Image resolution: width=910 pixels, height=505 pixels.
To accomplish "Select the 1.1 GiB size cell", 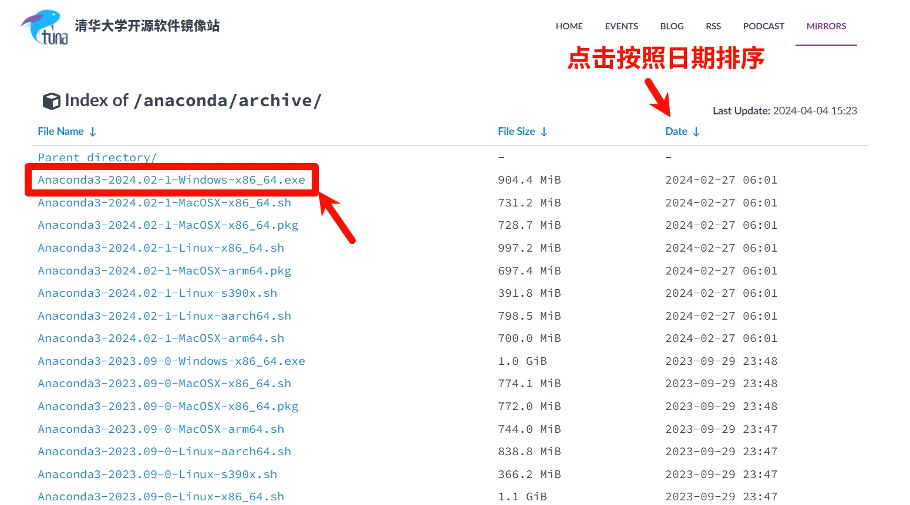I will (x=523, y=497).
